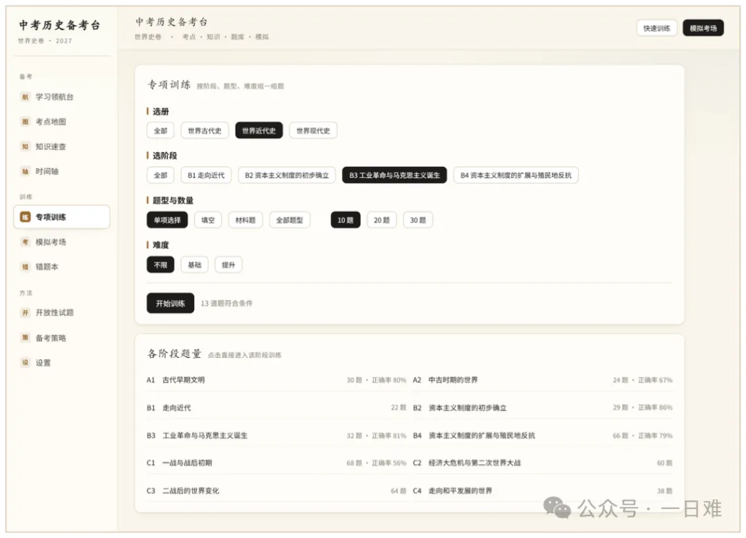
Task: Select the 世界现代史 volume chip
Action: tap(313, 131)
